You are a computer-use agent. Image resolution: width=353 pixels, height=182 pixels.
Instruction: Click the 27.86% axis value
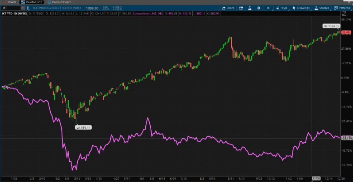[x=347, y=49]
